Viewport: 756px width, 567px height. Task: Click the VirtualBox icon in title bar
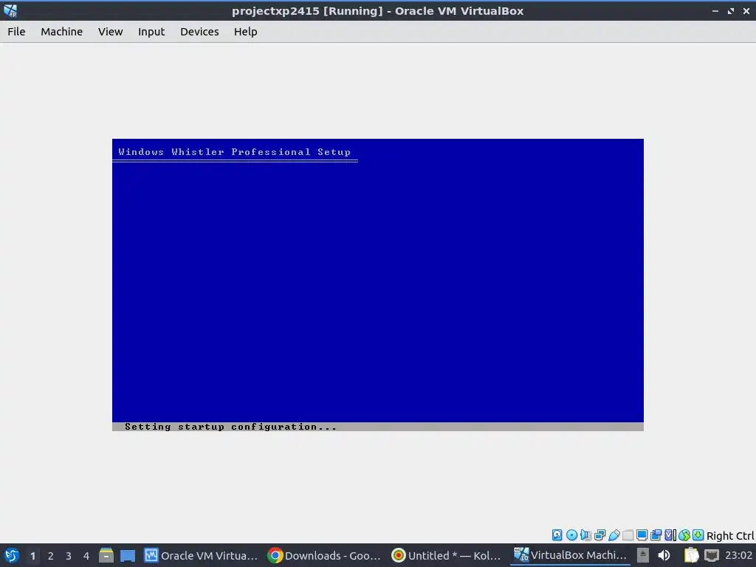(10, 10)
